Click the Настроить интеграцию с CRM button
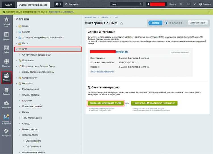This screenshot has width=213, height=154. [106, 103]
